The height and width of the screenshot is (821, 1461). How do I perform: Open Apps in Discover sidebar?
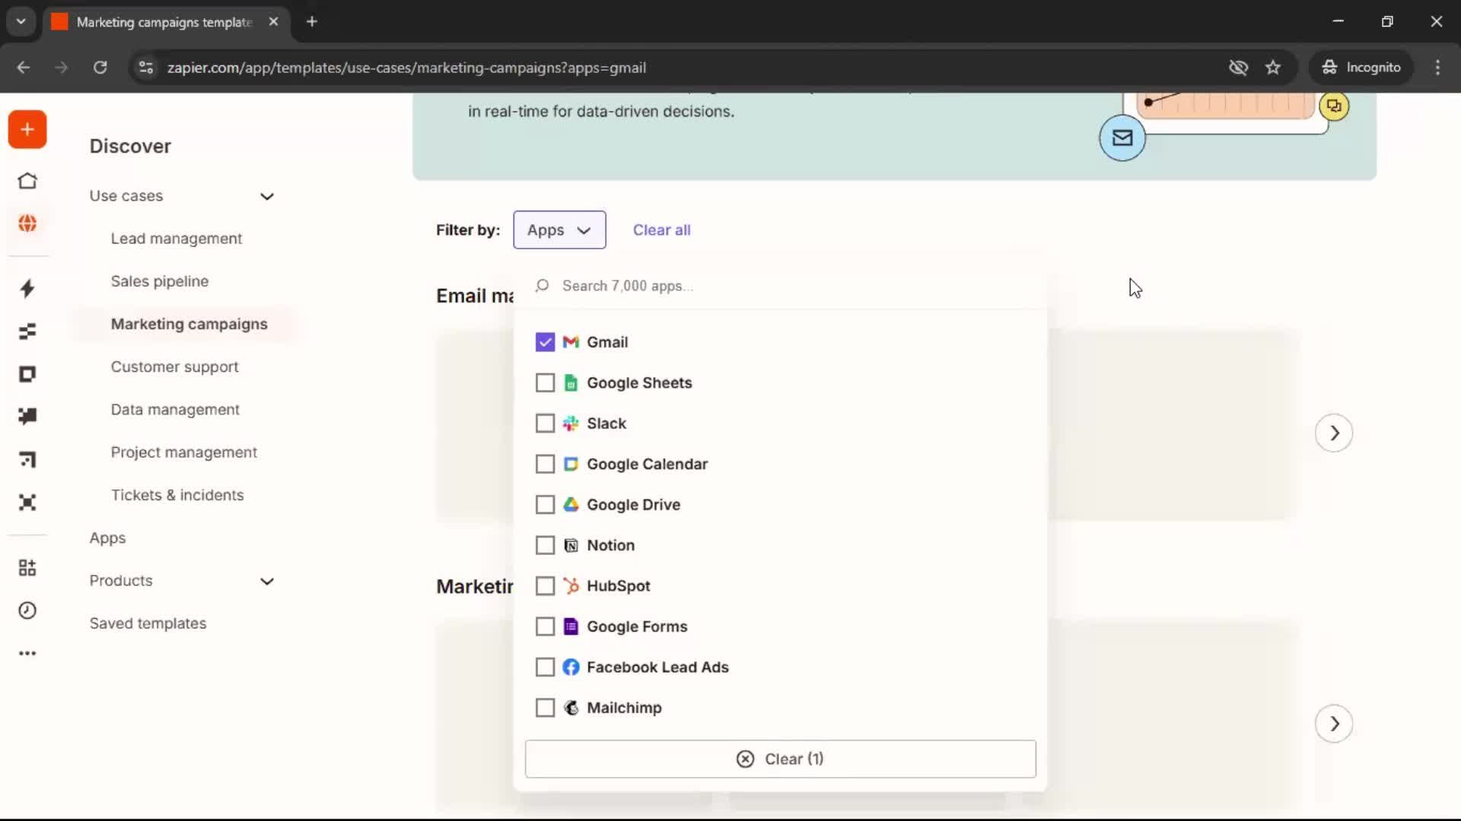107,538
